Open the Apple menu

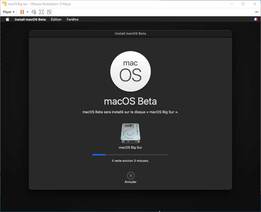tap(7, 19)
